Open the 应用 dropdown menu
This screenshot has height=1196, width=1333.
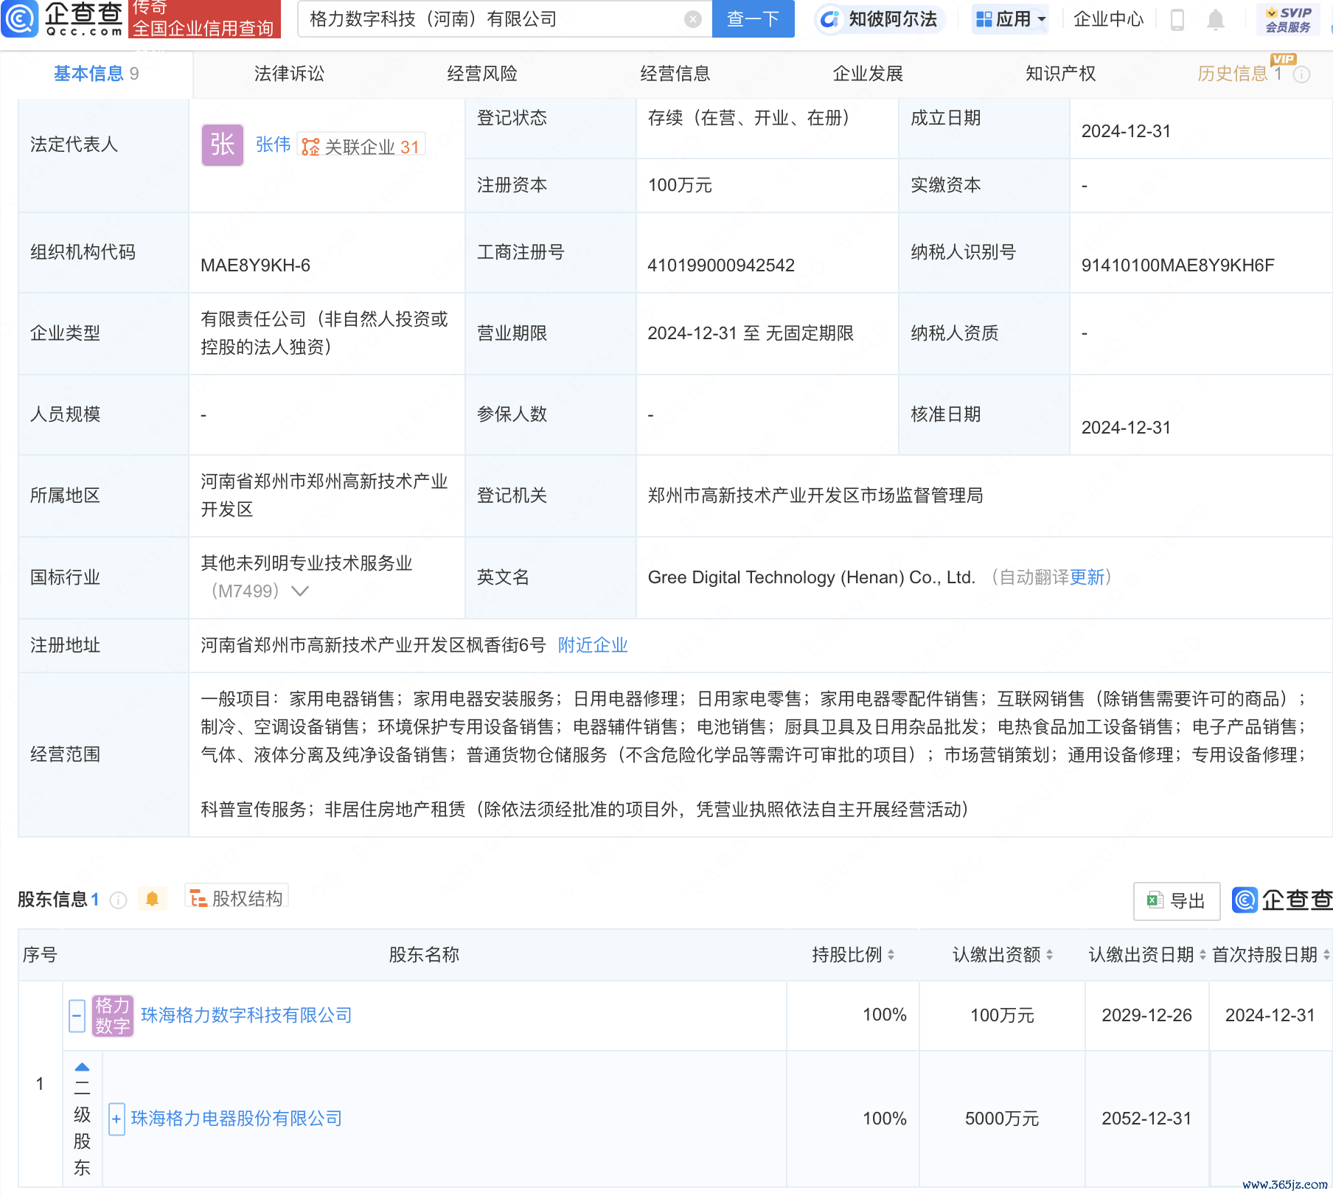tap(1010, 19)
